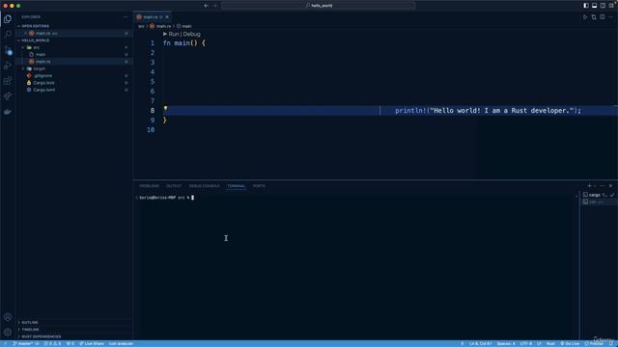618x347 pixels.
Task: Switch to the Debug Console tab
Action: pos(204,186)
